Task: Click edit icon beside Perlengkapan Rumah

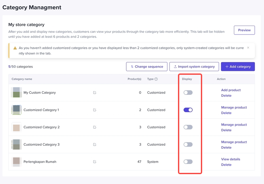Action: 95,162
